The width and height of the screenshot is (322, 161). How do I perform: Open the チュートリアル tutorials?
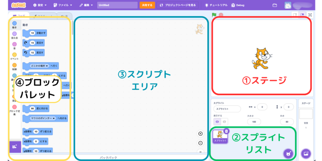[216, 5]
